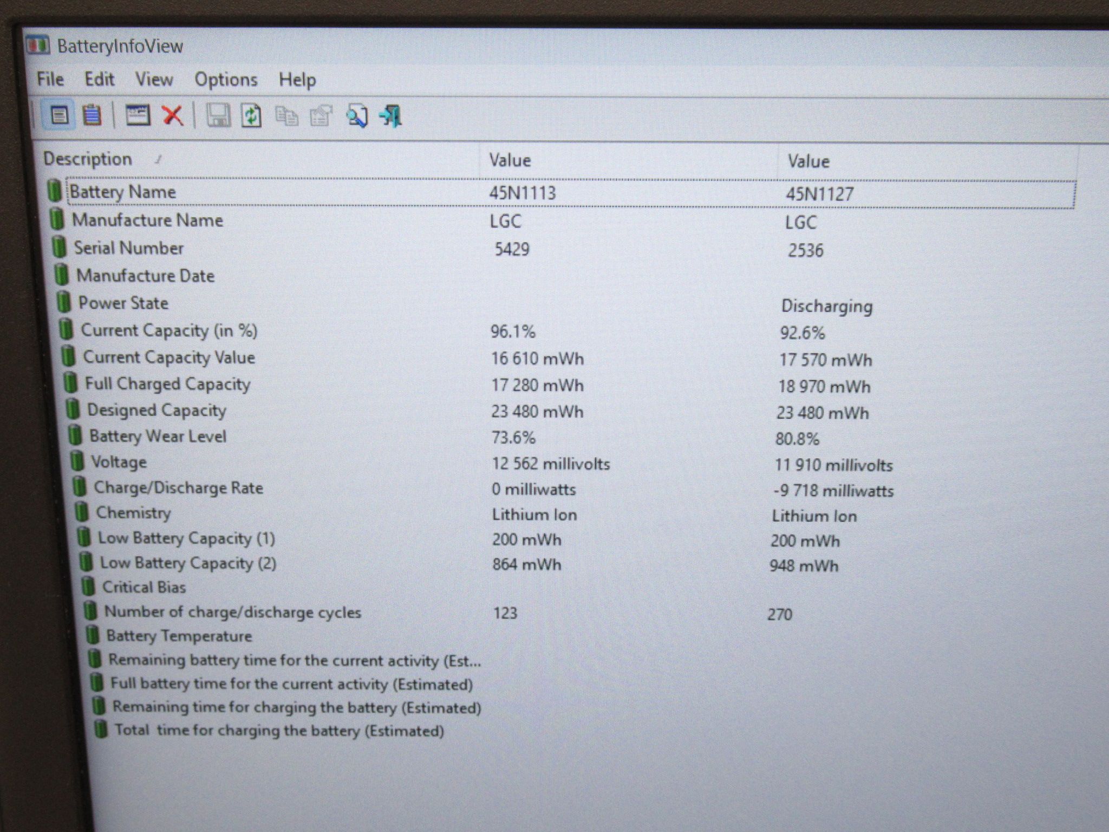Viewport: 1109px width, 832px height.
Task: Open the View menu
Action: [154, 80]
